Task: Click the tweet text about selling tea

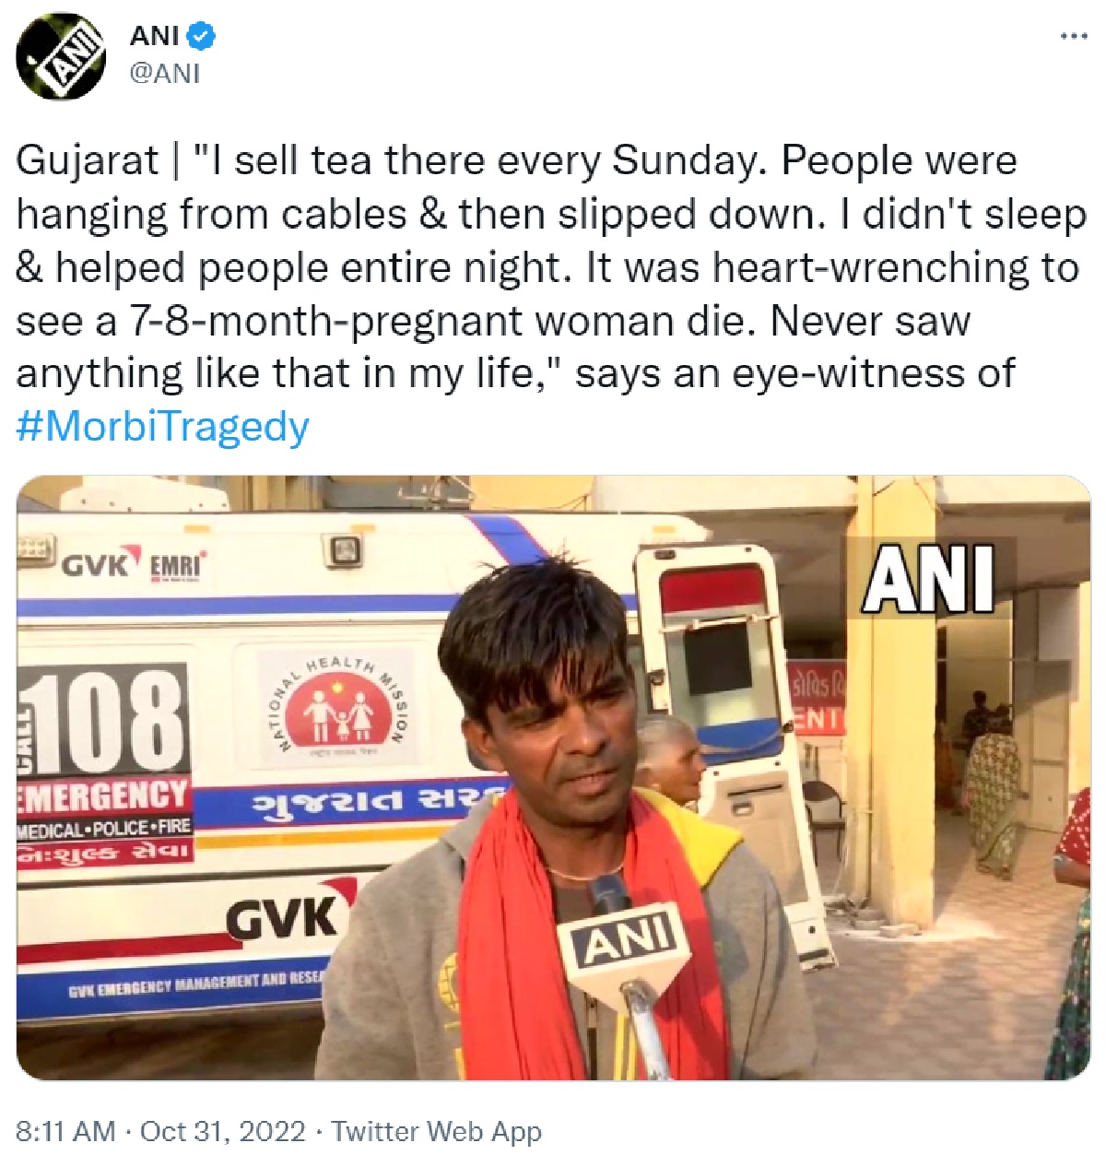Action: [552, 266]
